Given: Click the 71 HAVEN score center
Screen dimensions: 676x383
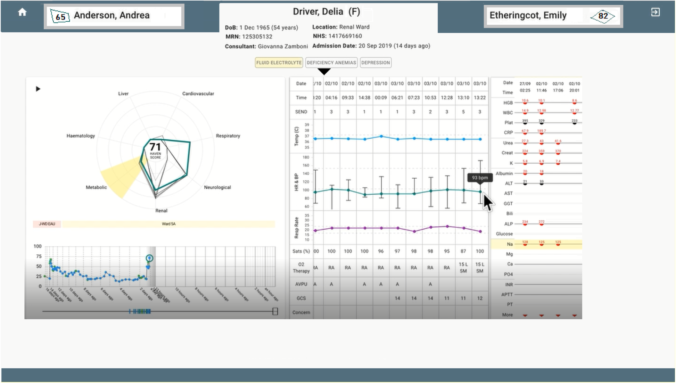Looking at the screenshot, I should point(155,150).
